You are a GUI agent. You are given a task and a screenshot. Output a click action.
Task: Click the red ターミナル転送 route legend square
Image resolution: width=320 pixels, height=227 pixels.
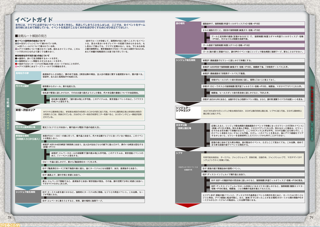coord(16,64)
